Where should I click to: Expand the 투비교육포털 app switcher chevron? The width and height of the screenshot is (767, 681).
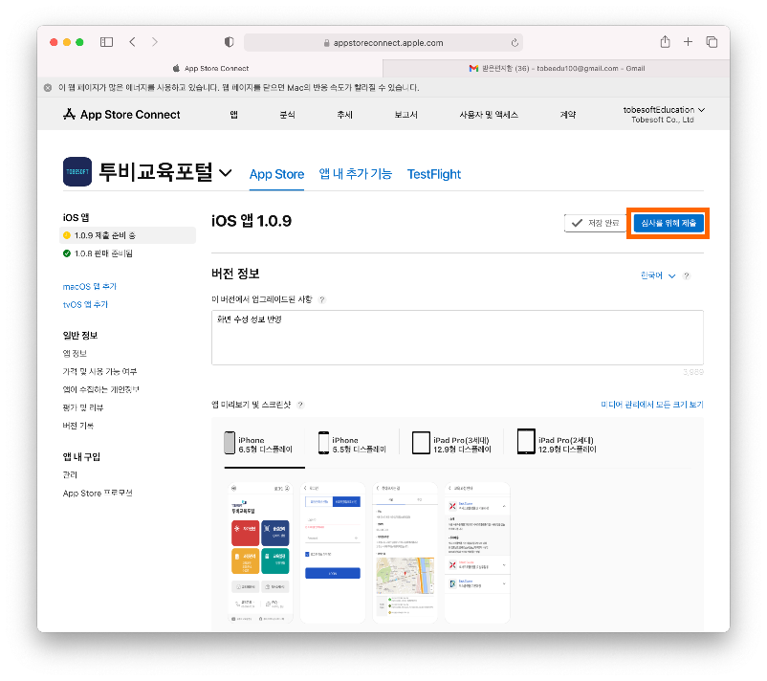point(225,173)
